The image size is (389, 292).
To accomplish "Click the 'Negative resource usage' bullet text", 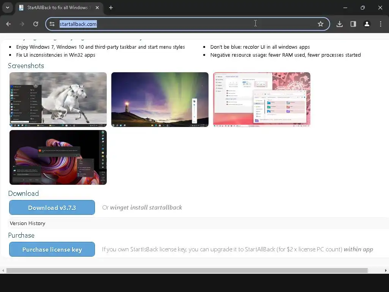I will tap(286, 55).
